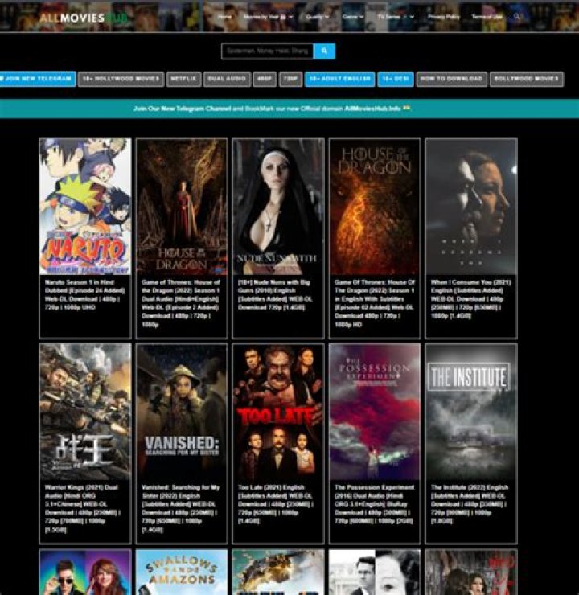Open the Privacy Policy page

(443, 16)
